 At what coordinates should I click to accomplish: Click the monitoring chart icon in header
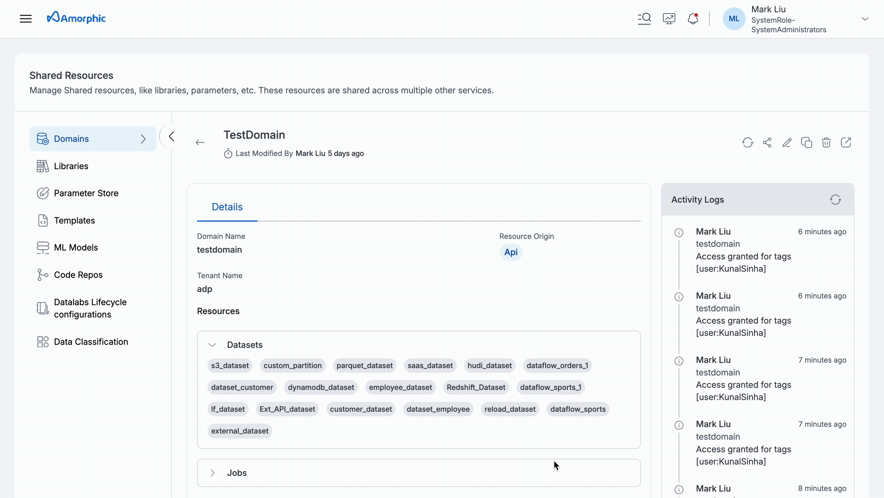coord(669,18)
